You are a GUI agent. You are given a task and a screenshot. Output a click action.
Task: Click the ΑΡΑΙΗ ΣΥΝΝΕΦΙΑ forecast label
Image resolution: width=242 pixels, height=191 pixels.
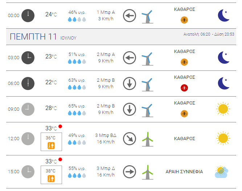pyautogui.click(x=184, y=171)
